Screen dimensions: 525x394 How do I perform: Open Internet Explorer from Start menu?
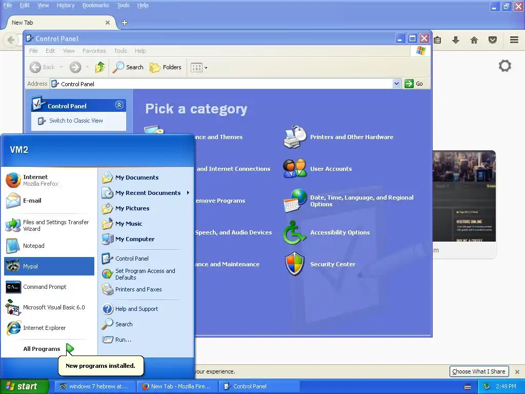(49, 328)
